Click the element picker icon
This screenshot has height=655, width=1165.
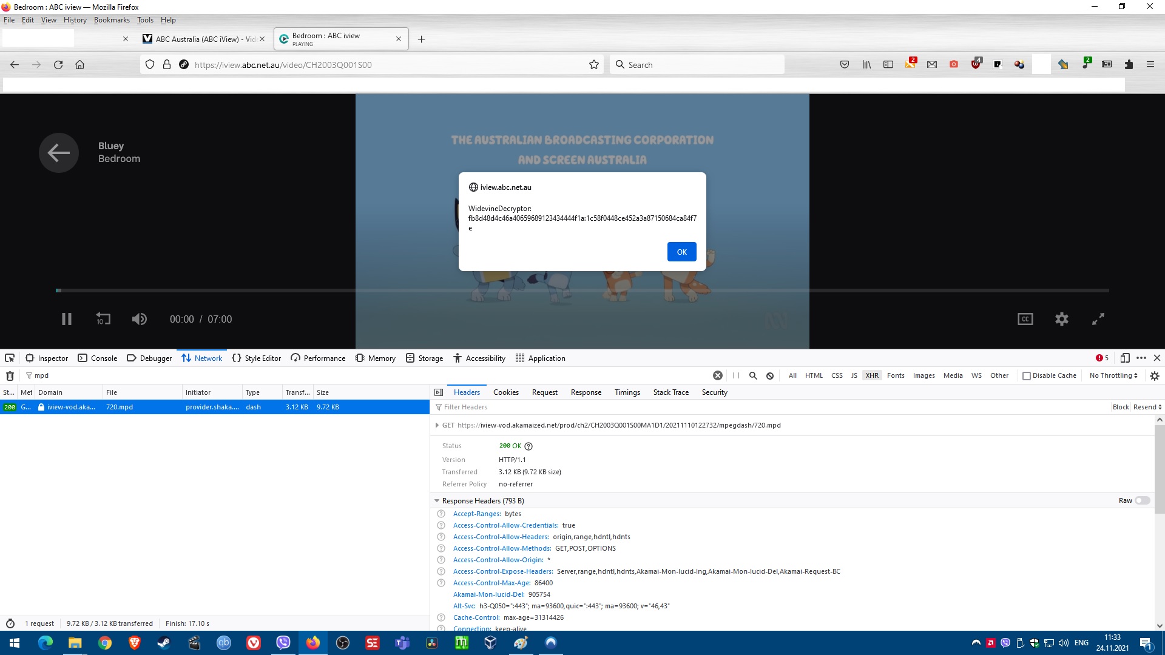coord(10,358)
